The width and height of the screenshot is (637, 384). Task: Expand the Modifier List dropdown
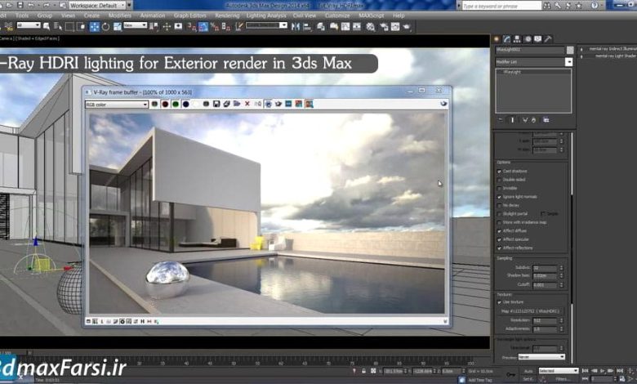tap(568, 62)
